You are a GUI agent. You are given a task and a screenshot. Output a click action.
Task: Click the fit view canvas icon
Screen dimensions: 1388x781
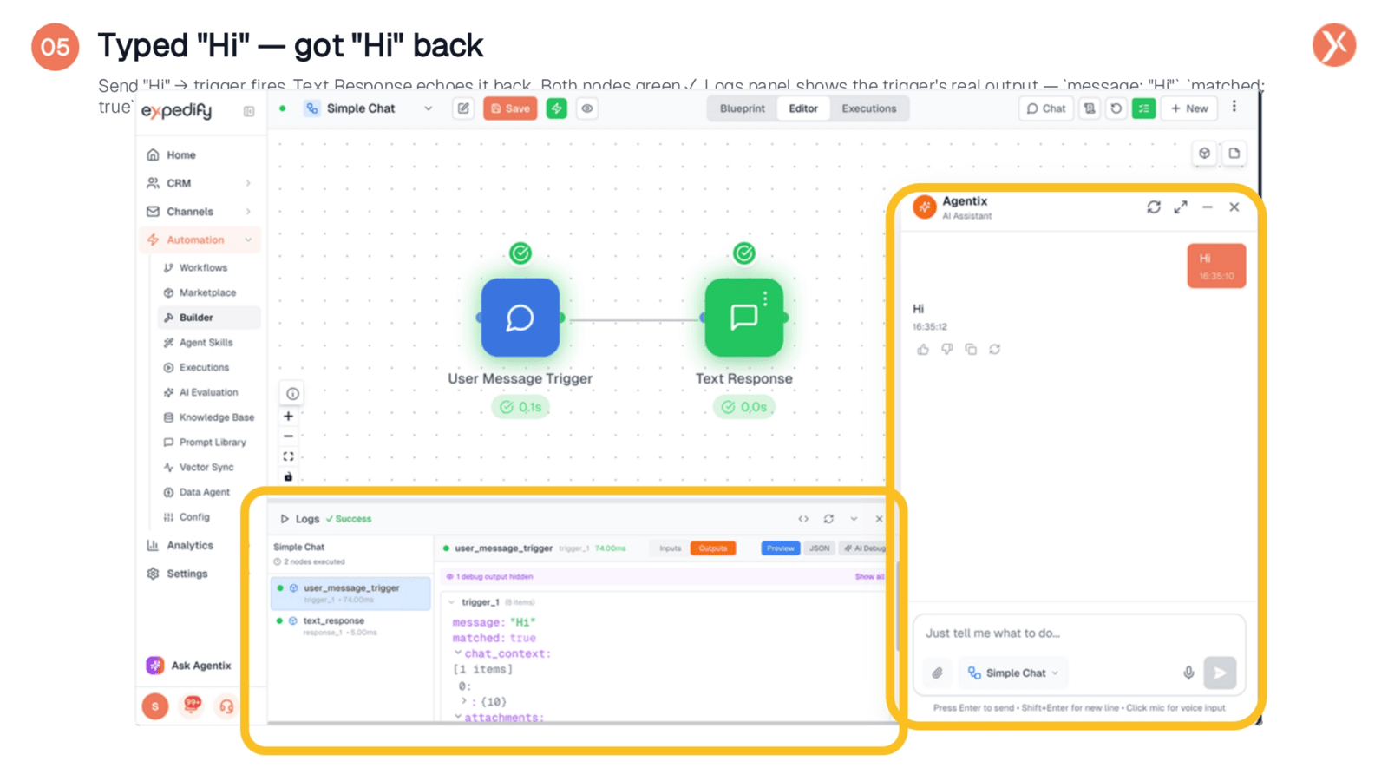[288, 456]
